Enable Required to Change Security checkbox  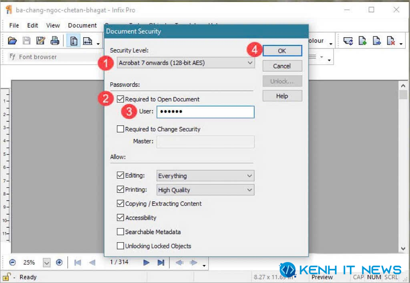coord(120,129)
